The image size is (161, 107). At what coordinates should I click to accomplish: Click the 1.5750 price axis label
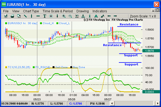(149, 38)
